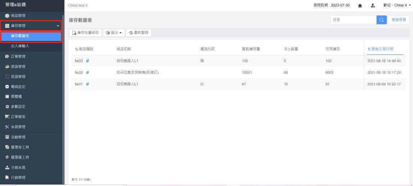Click the 重新整理 refresh button
The height and width of the screenshot is (186, 413).
139,33
